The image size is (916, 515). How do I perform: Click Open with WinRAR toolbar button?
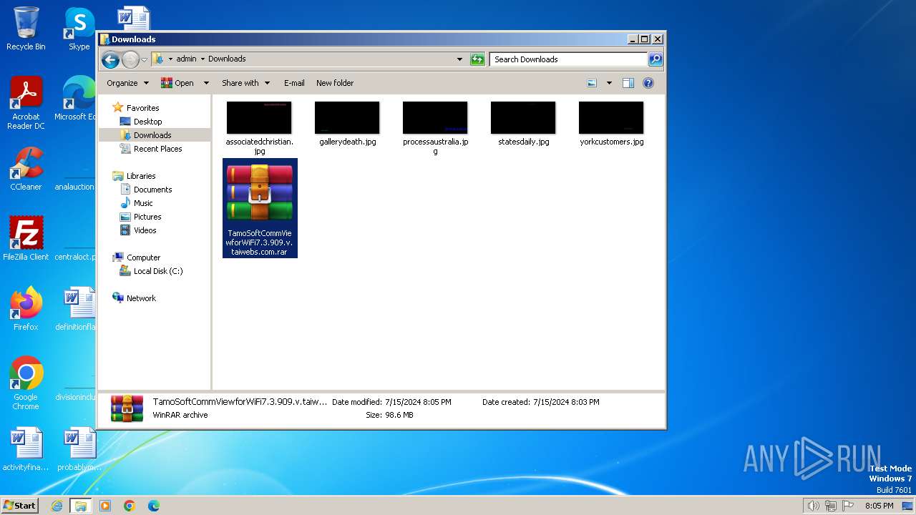[x=177, y=83]
